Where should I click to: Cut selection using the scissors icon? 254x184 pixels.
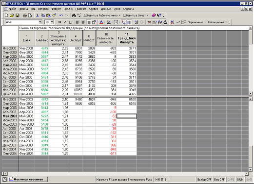coord(37,16)
